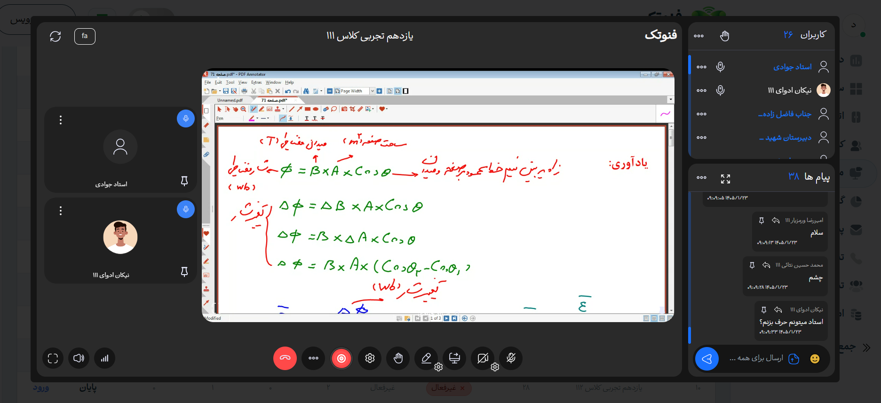This screenshot has height=403, width=881.
Task: Raise hand using the bottom bar button
Action: (x=398, y=358)
